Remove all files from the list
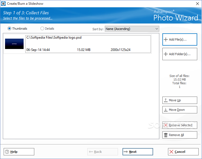202x159 pixels. (x=180, y=135)
